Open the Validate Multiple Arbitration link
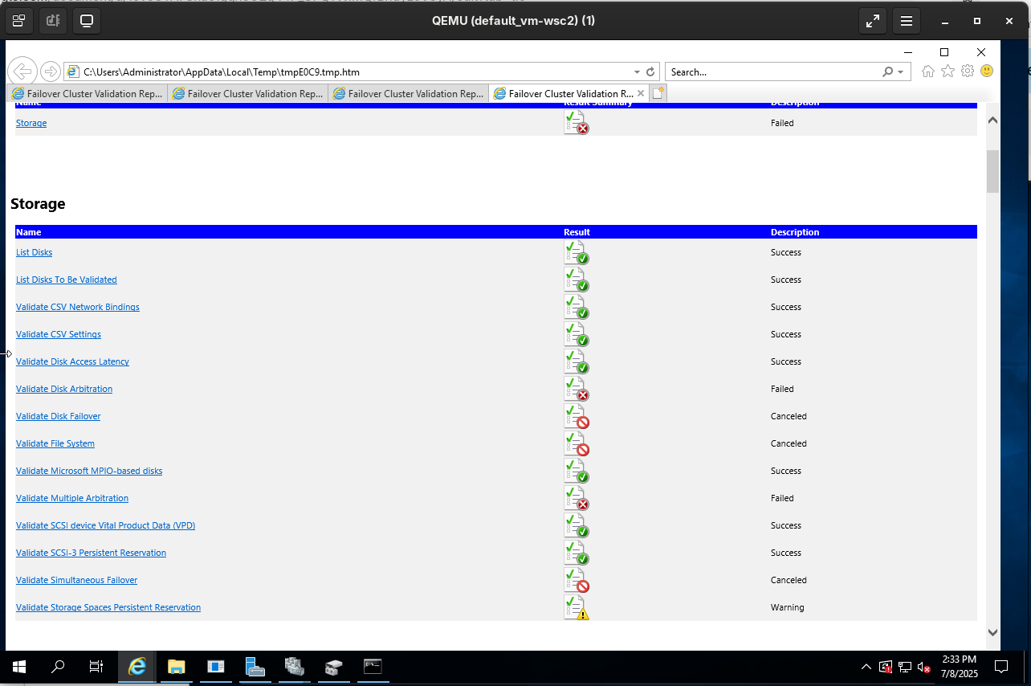This screenshot has width=1031, height=686. (x=72, y=498)
